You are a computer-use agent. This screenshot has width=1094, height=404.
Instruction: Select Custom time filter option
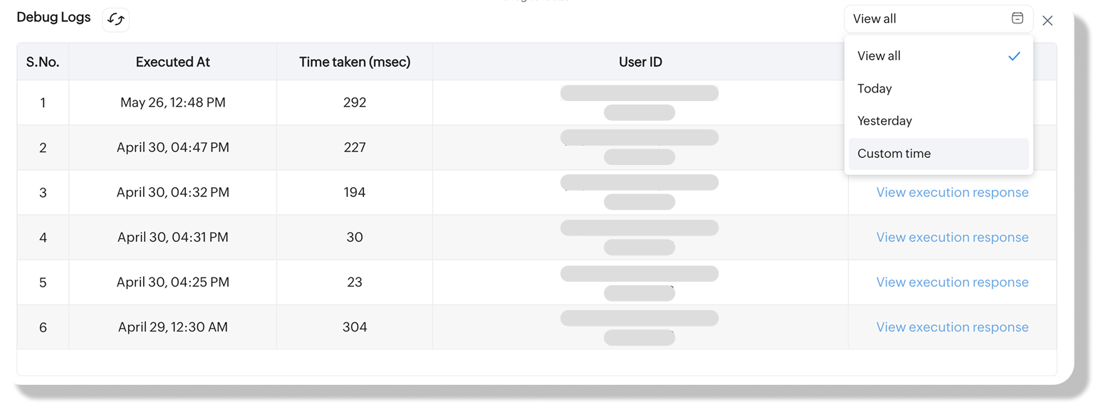point(894,154)
